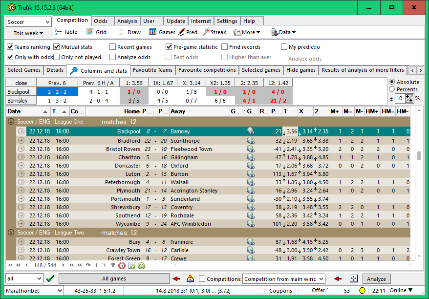The width and height of the screenshot is (429, 299).
Task: Click the All games button
Action: pyautogui.click(x=114, y=278)
